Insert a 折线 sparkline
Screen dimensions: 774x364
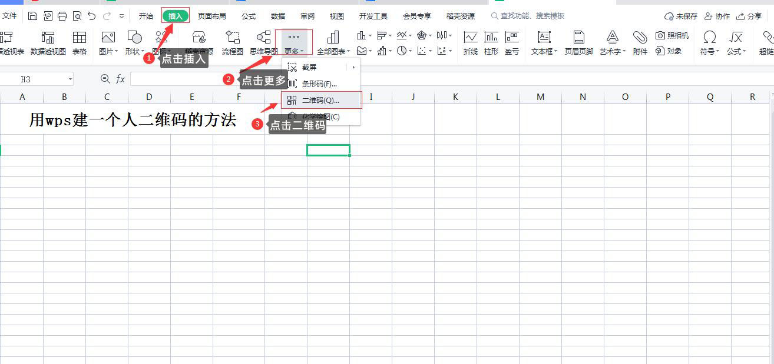point(471,44)
